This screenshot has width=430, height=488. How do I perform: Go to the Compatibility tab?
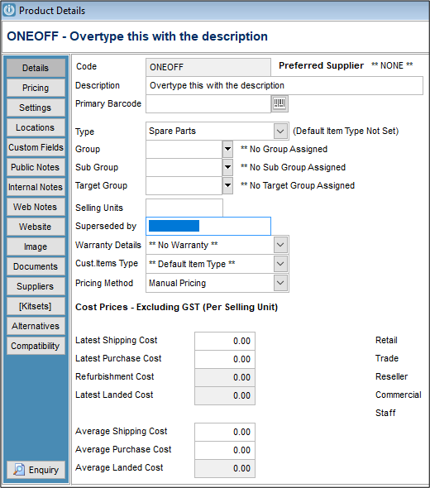click(36, 346)
